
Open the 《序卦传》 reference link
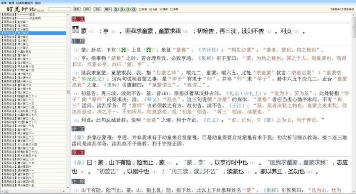209,50
